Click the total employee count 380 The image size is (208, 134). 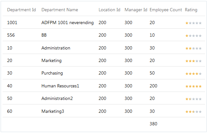point(153,124)
